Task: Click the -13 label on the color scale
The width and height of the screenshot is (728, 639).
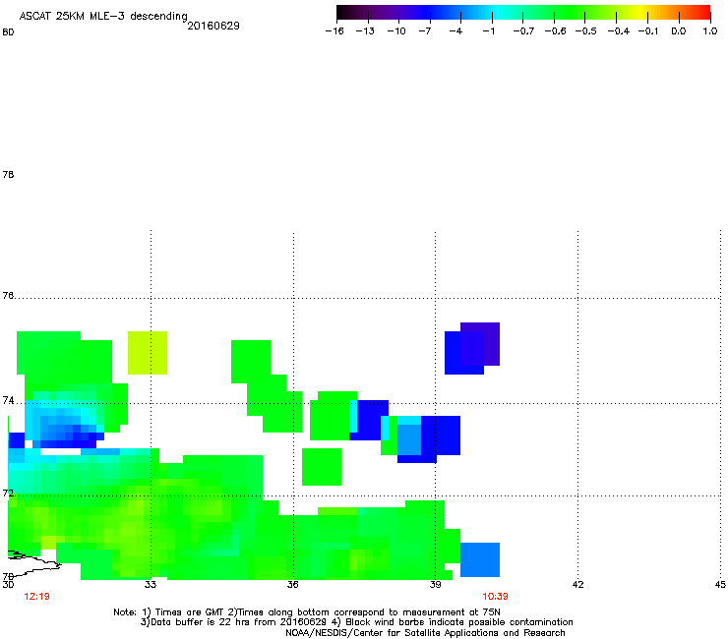Action: click(x=365, y=31)
